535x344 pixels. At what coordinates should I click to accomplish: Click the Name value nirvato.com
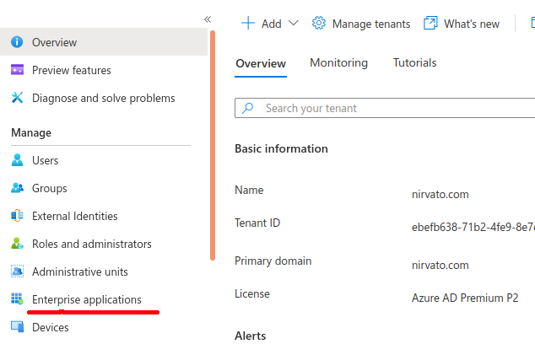point(440,194)
